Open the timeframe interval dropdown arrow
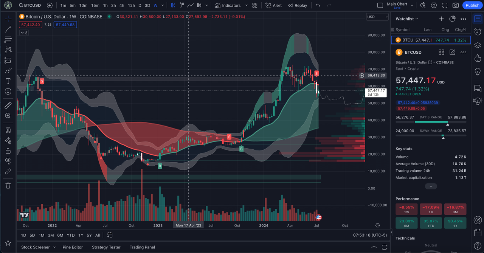The height and width of the screenshot is (253, 484). click(163, 5)
